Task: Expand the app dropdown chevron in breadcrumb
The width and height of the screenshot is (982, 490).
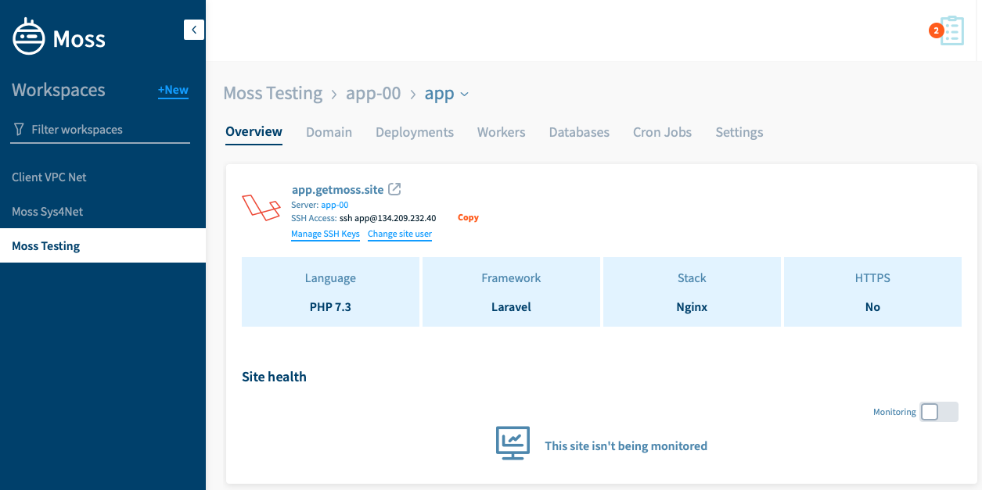Action: (x=464, y=95)
